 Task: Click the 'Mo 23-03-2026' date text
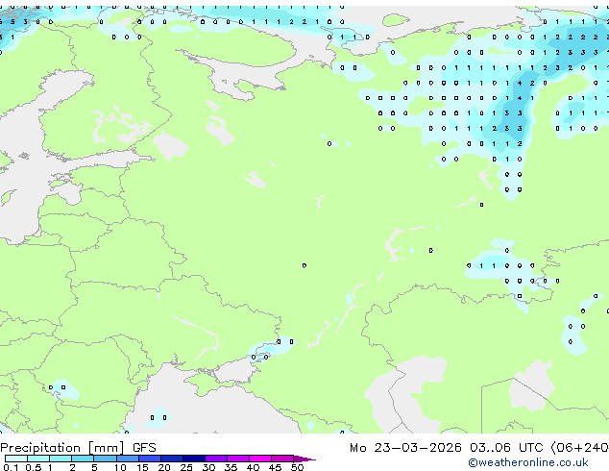[405, 448]
